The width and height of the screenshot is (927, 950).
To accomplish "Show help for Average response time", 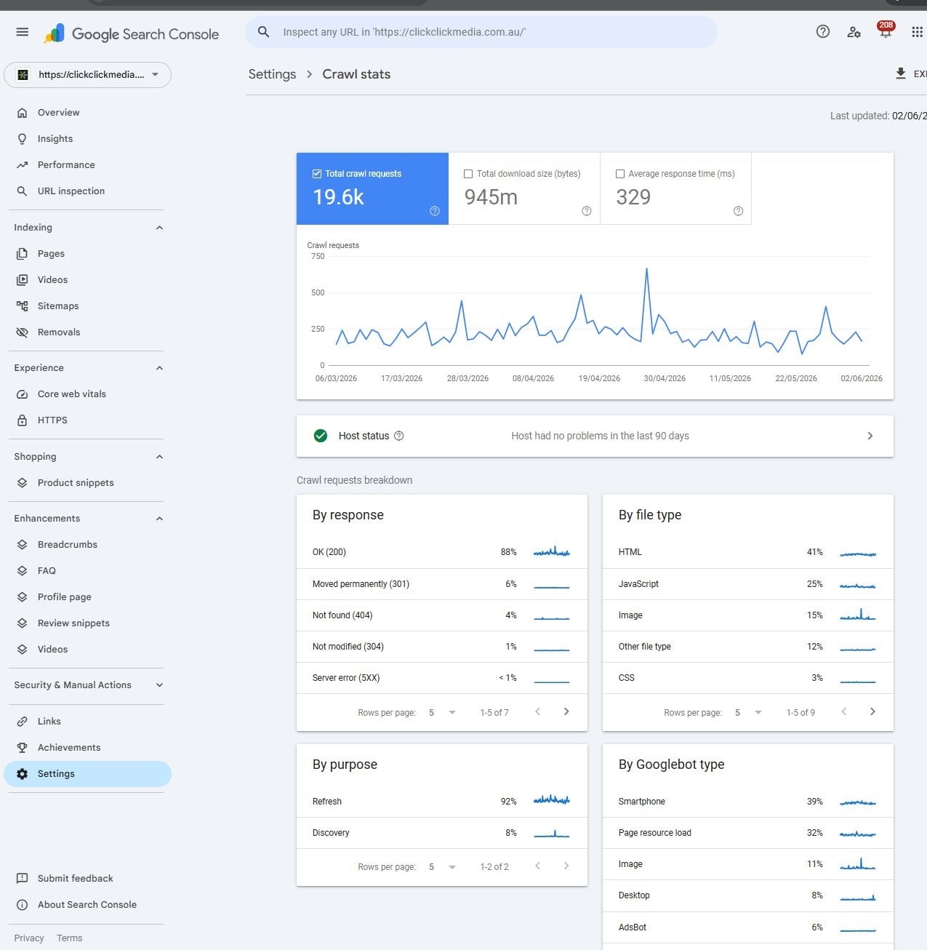I will [738, 211].
